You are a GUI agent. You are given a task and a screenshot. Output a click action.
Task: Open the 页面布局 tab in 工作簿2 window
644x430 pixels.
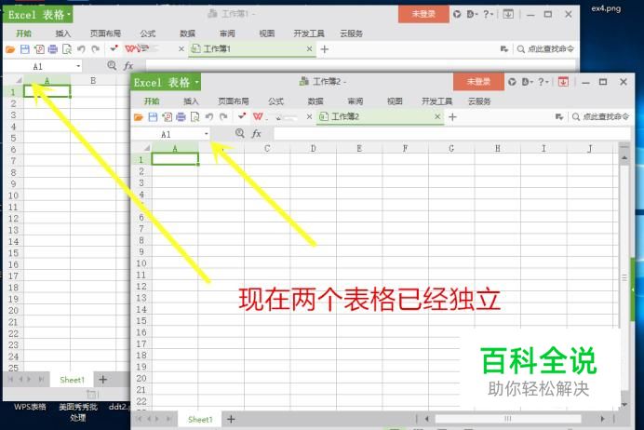234,101
